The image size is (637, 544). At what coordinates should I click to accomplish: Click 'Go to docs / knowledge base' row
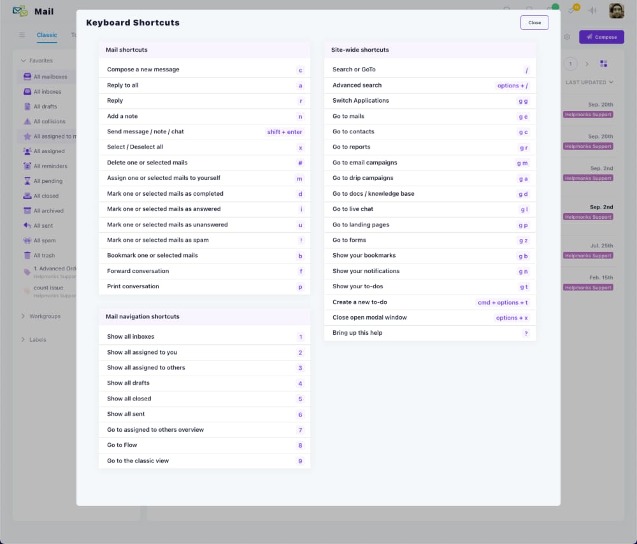click(x=430, y=194)
